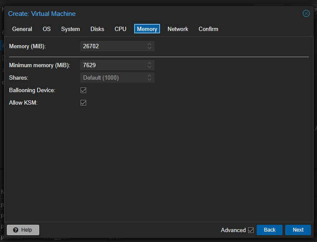Toggle the Advanced options checkbox

tap(251, 230)
